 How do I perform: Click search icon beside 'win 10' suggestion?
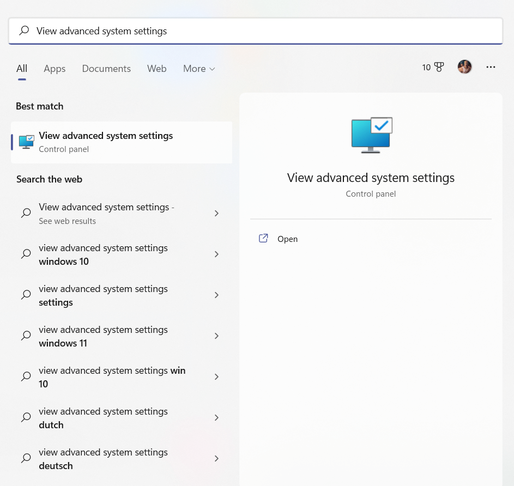(26, 376)
